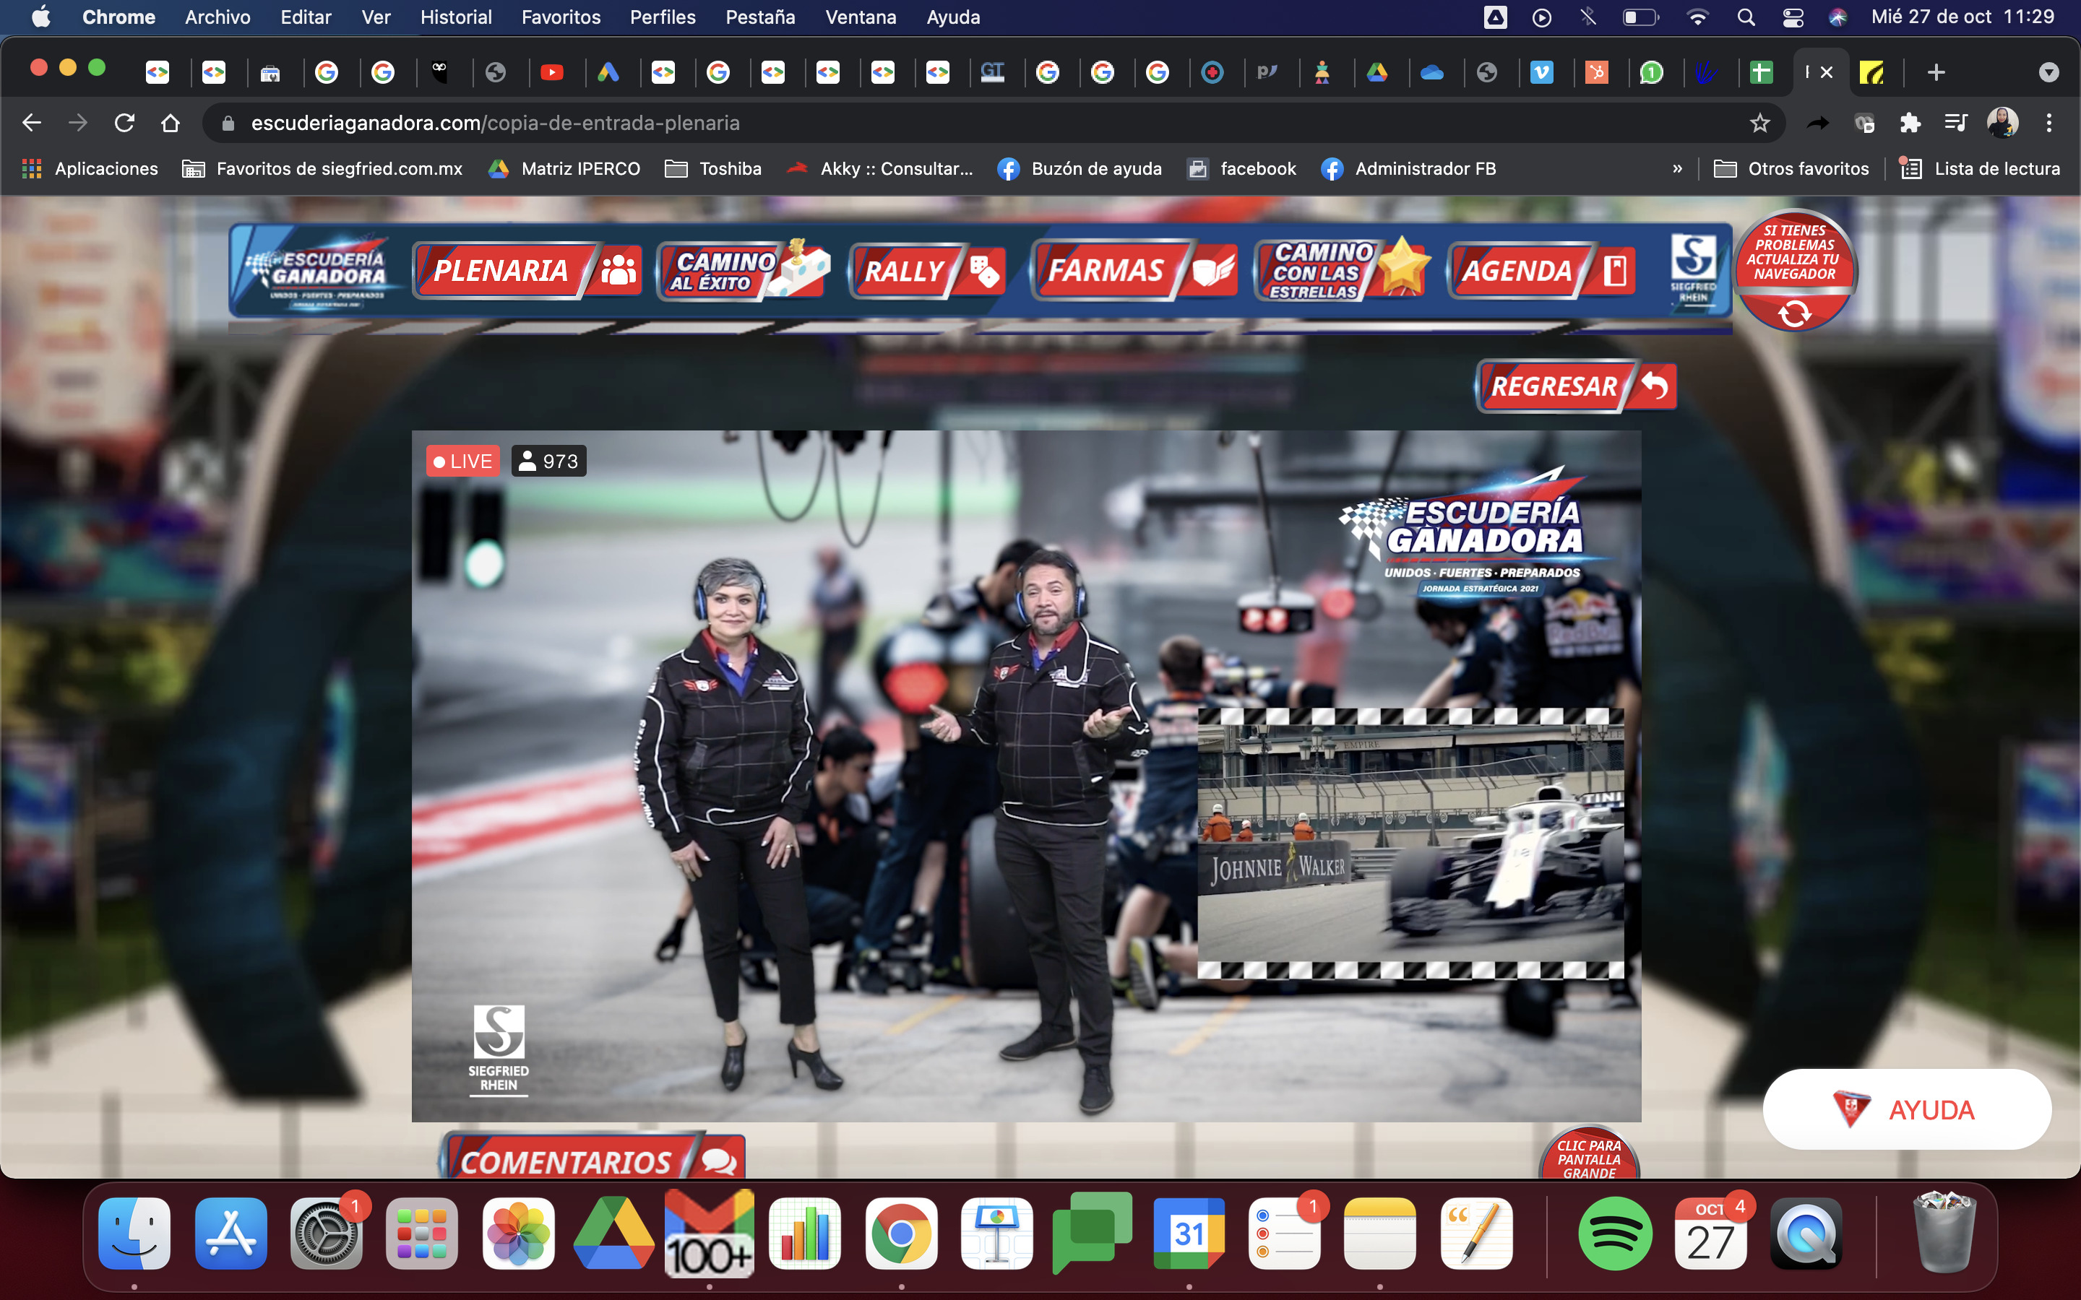Image resolution: width=2081 pixels, height=1300 pixels.
Task: Open Administrador FB bookmark
Action: 1408,168
